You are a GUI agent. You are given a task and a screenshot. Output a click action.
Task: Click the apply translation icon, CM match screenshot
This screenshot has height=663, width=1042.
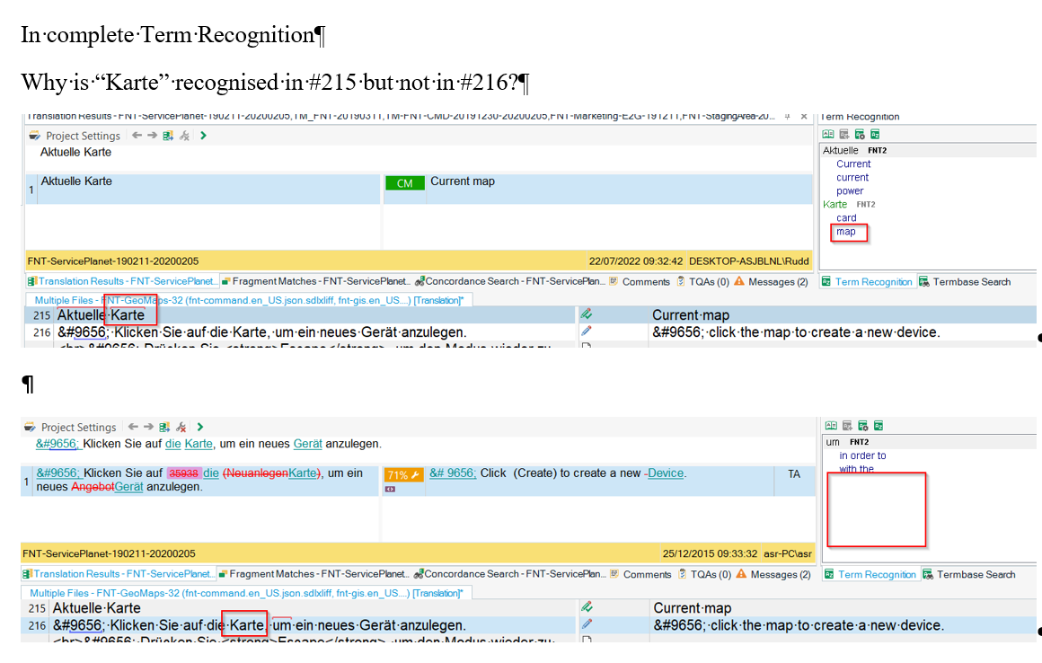tap(168, 136)
